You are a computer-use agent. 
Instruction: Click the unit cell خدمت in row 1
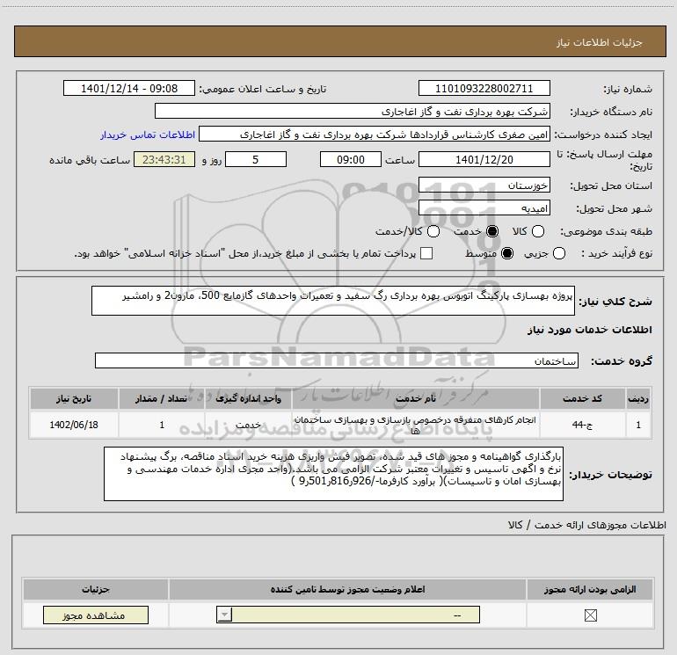[x=248, y=425]
